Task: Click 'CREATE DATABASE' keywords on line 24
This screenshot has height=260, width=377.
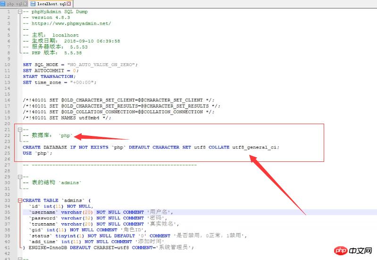Action: tap(45, 147)
